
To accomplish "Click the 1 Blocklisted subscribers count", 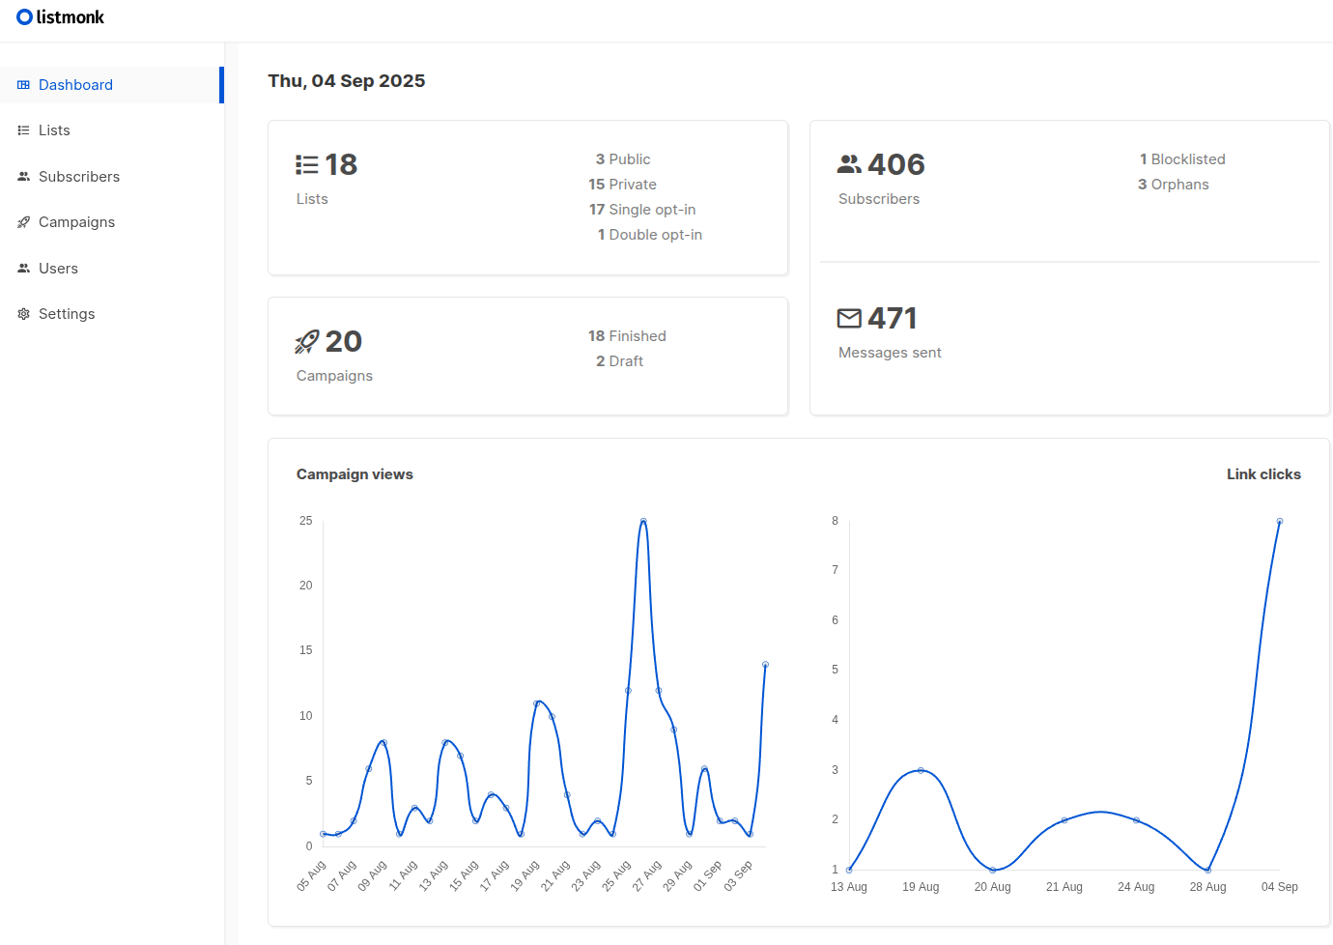I will coord(1182,158).
